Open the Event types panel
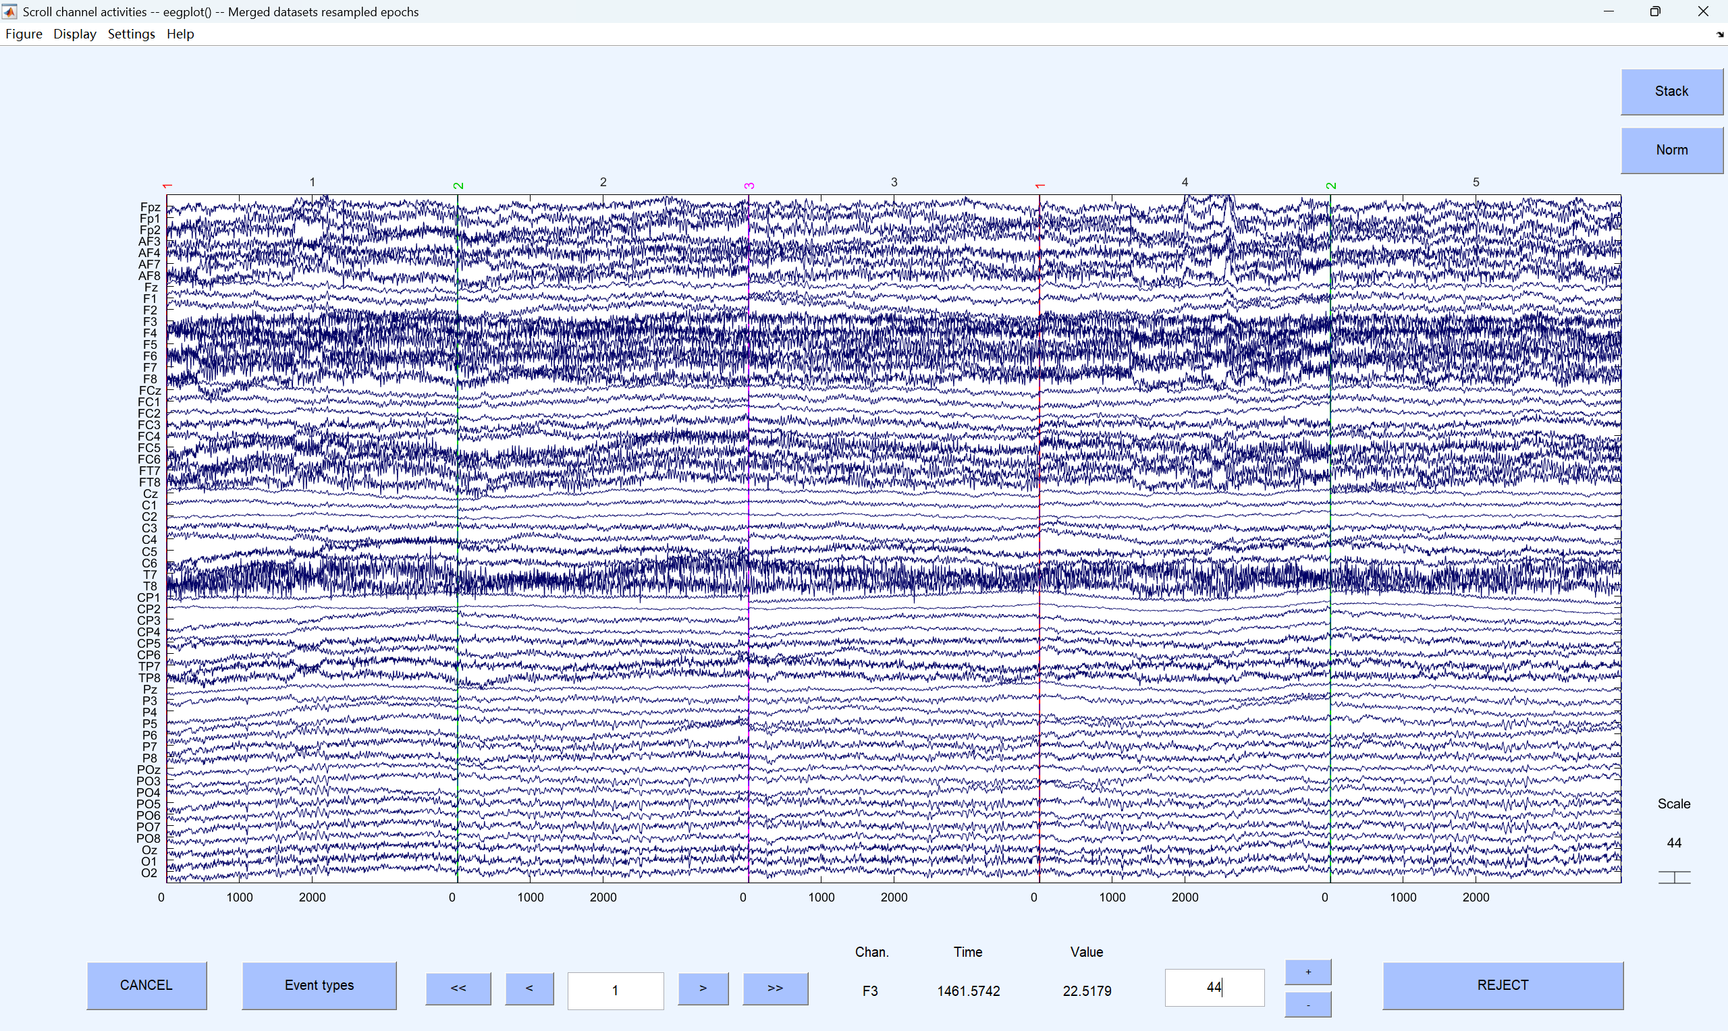 319,985
